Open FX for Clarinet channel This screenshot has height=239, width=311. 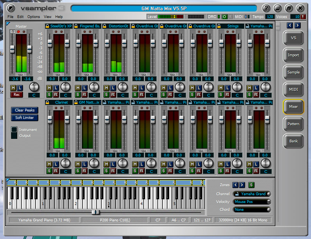coord(56,171)
